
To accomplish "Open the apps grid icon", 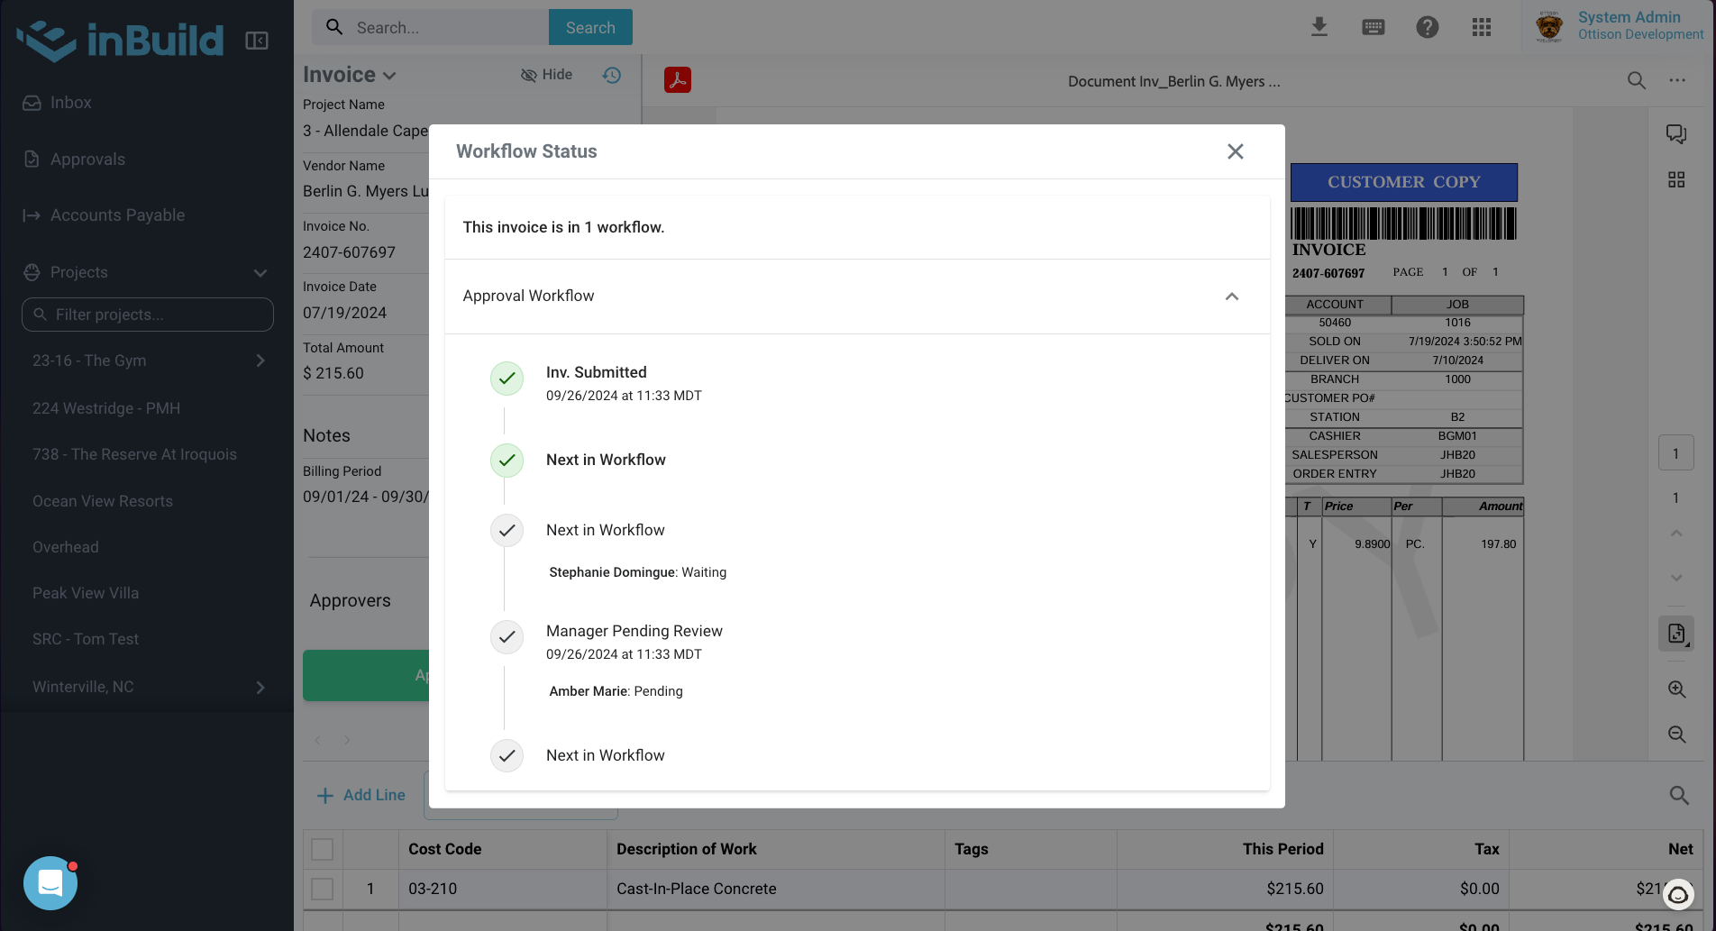I will point(1482,27).
